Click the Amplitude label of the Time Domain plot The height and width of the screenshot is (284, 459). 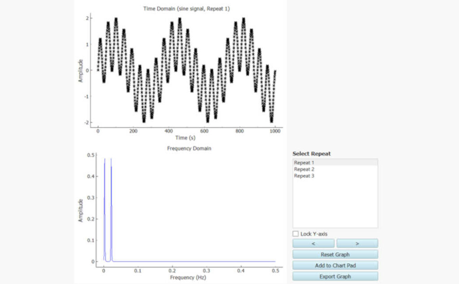point(81,71)
